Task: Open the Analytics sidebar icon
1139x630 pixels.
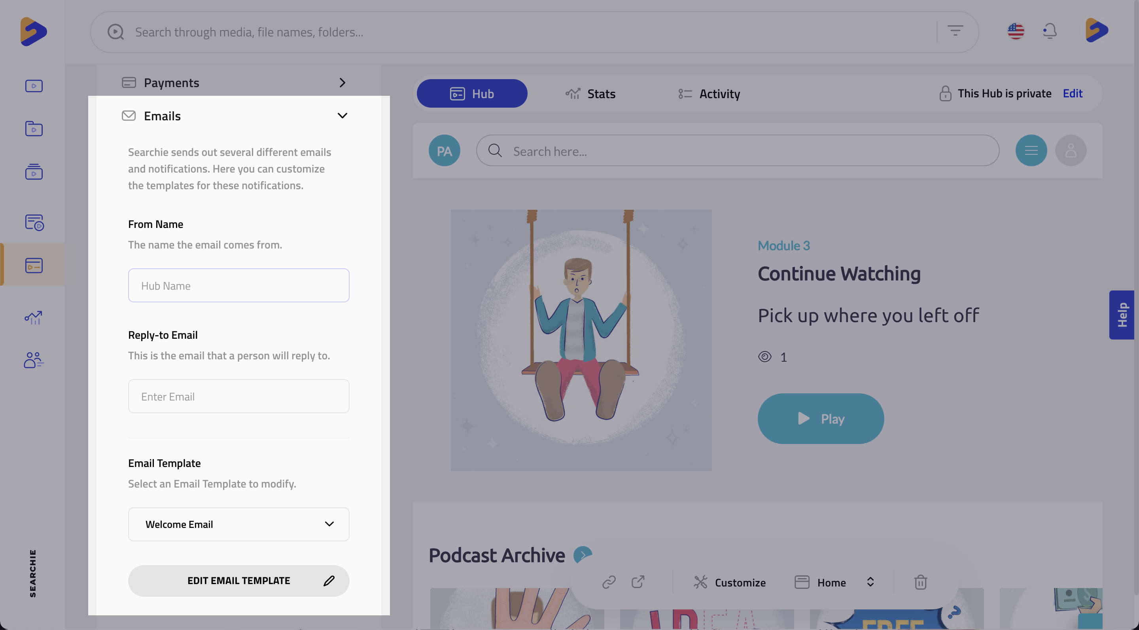Action: (x=34, y=317)
